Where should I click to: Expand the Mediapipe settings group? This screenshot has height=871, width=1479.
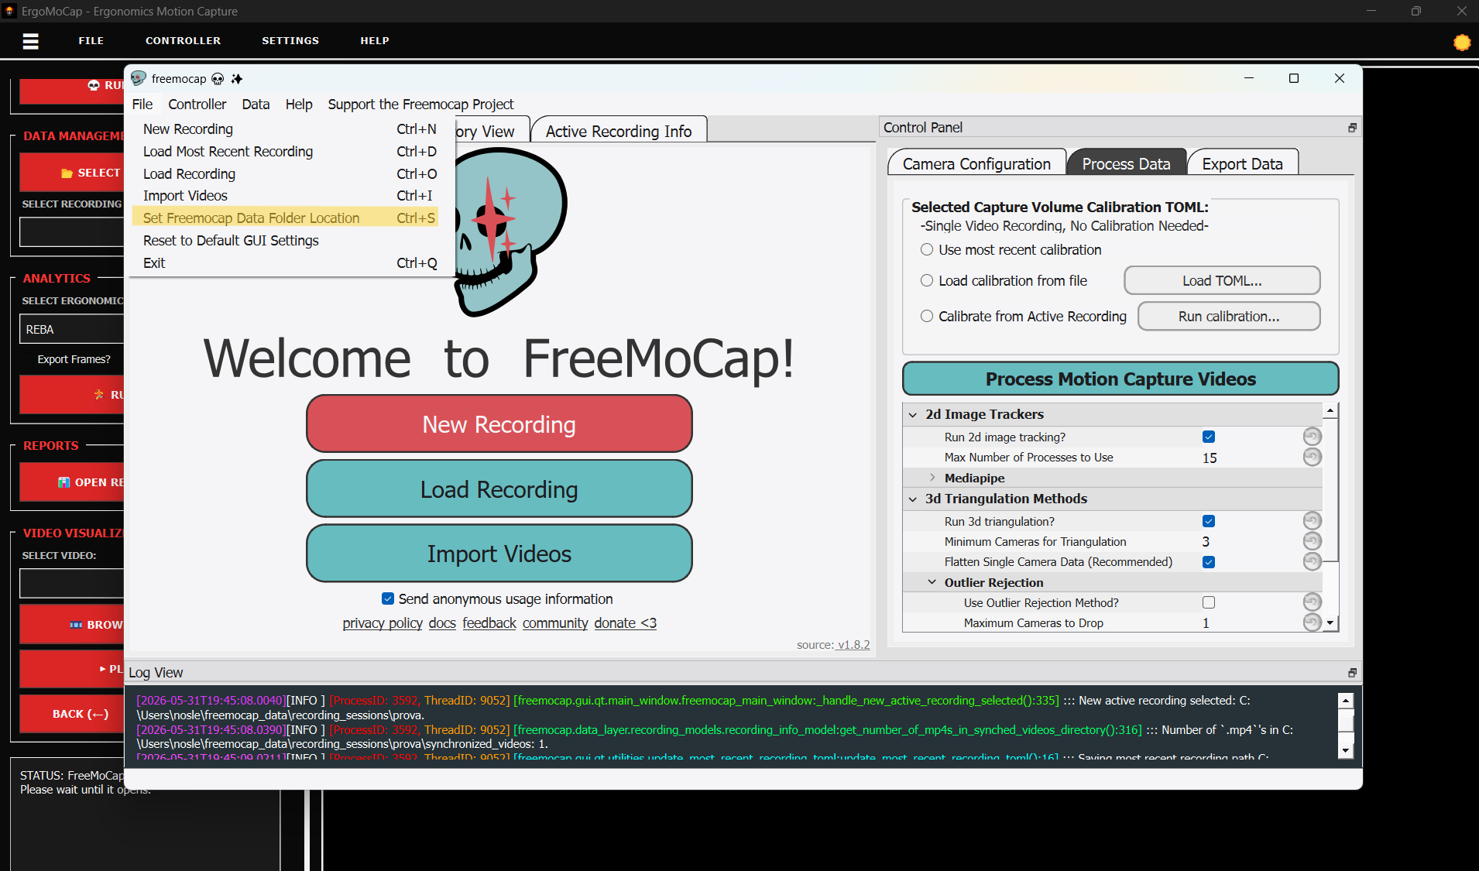pos(932,478)
